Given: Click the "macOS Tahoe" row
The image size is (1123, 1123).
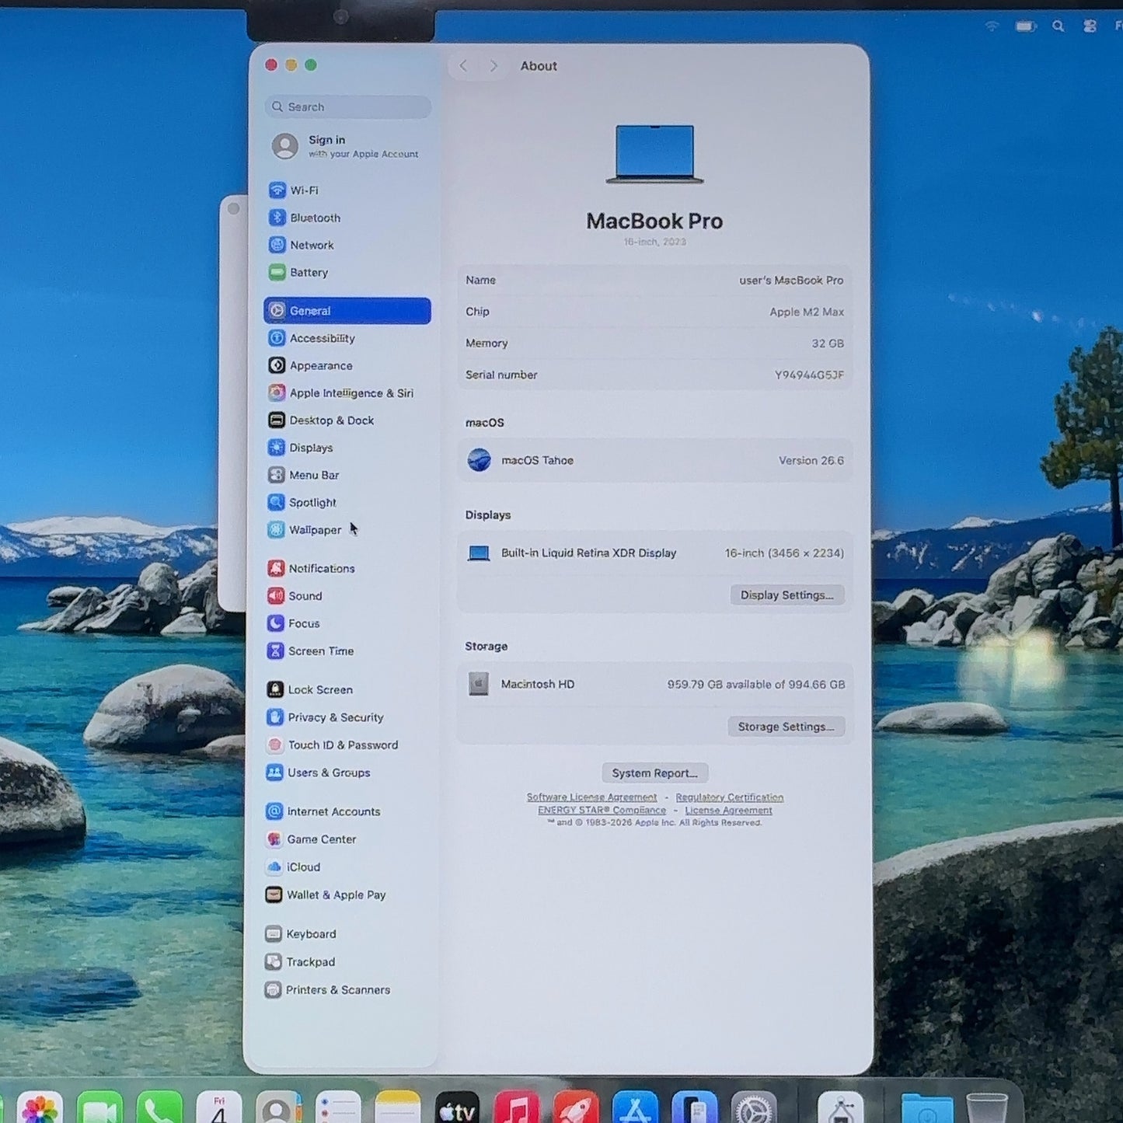Looking at the screenshot, I should point(654,461).
